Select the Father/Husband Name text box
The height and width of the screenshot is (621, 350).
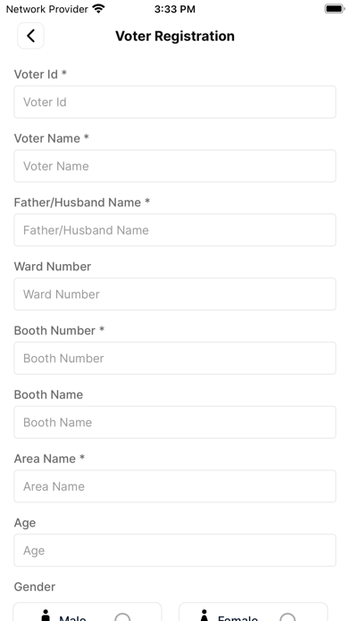tap(175, 230)
